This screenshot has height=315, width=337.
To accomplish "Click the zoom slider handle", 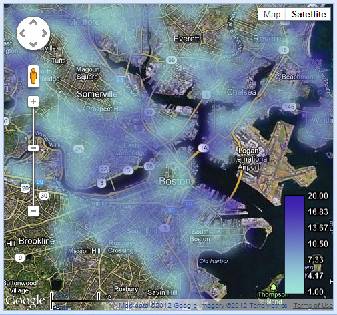I will pyautogui.click(x=33, y=148).
